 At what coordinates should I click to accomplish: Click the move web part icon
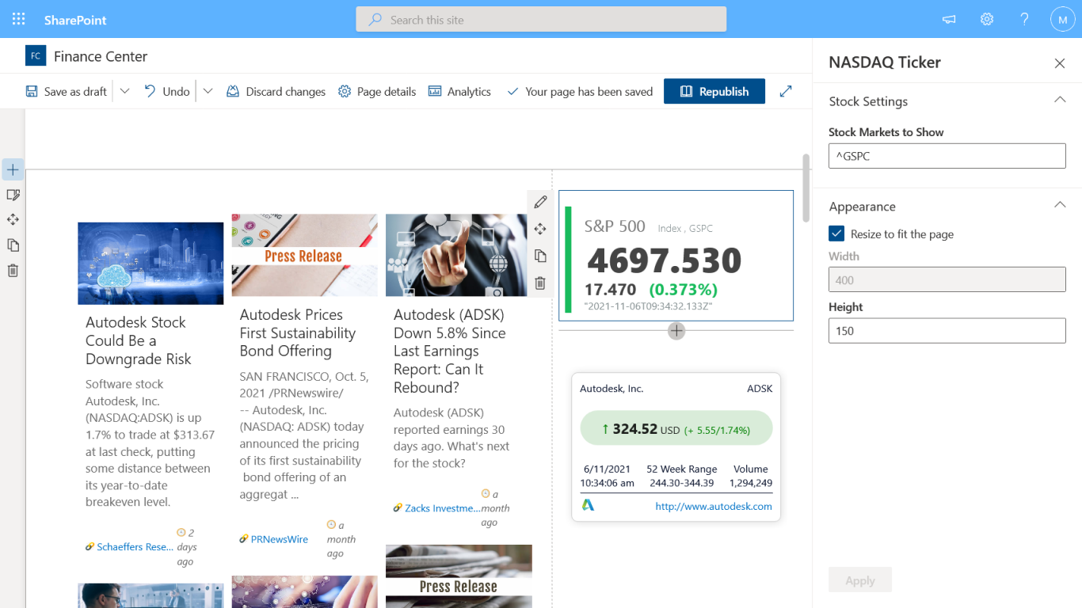coord(540,229)
